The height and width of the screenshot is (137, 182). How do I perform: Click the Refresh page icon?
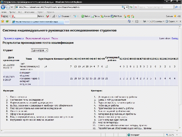click(x=131, y=7)
